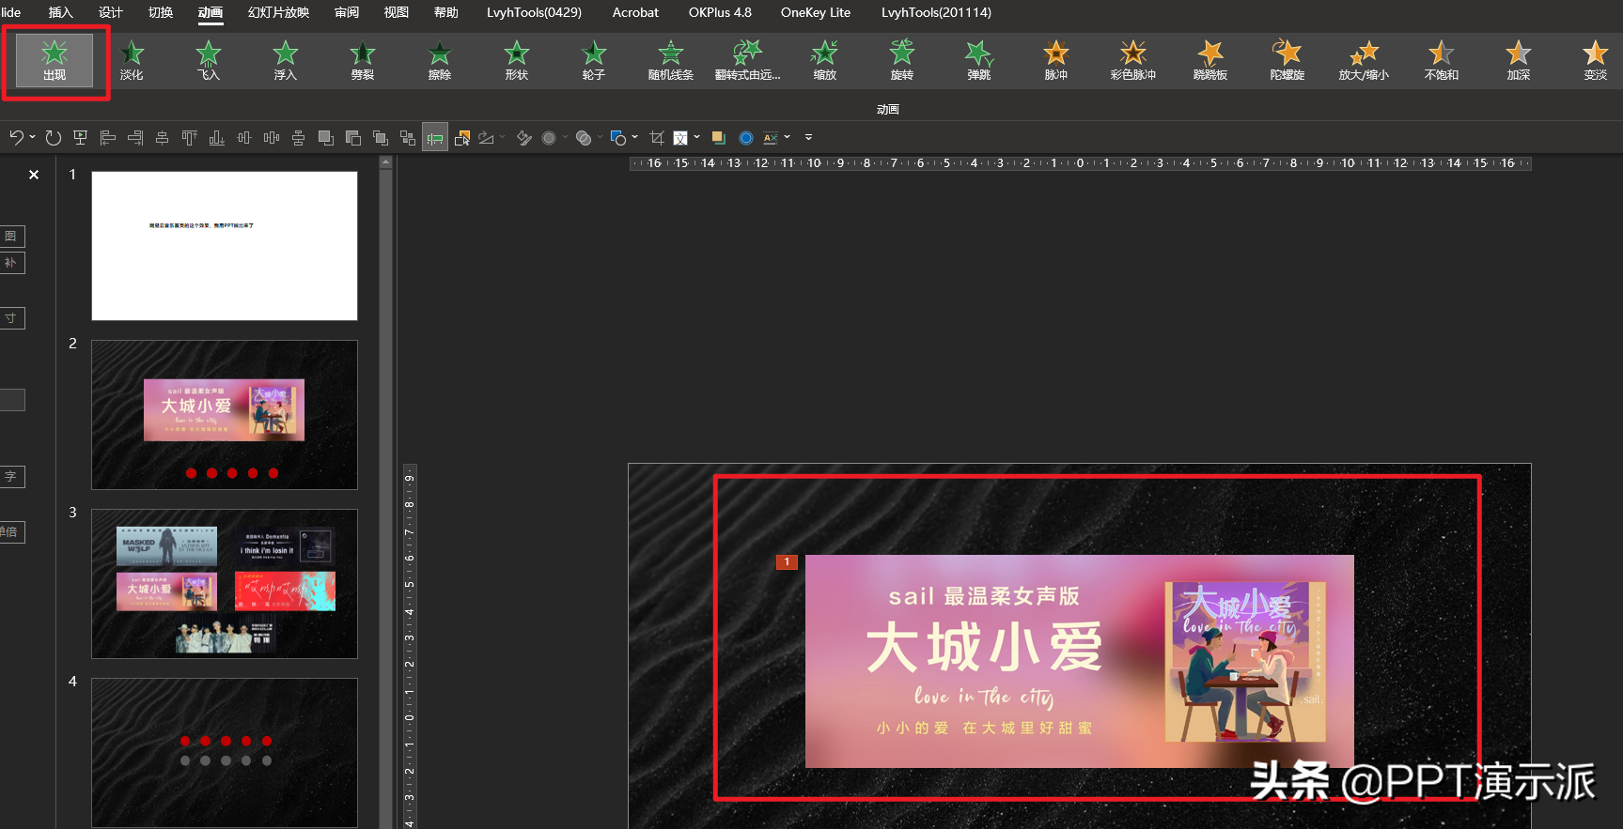Click the crop tool icon
1623x829 pixels.
(657, 138)
